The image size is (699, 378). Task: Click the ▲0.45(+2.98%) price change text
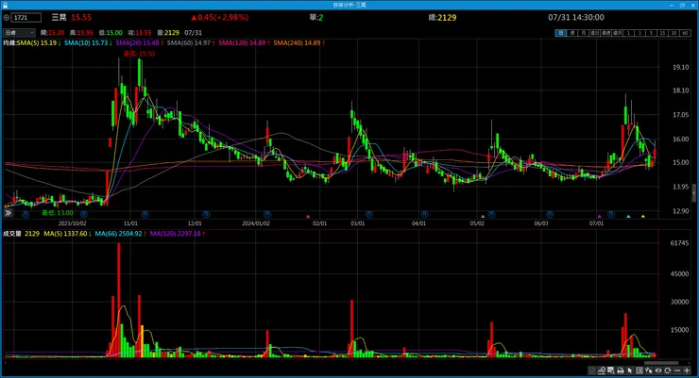[220, 18]
